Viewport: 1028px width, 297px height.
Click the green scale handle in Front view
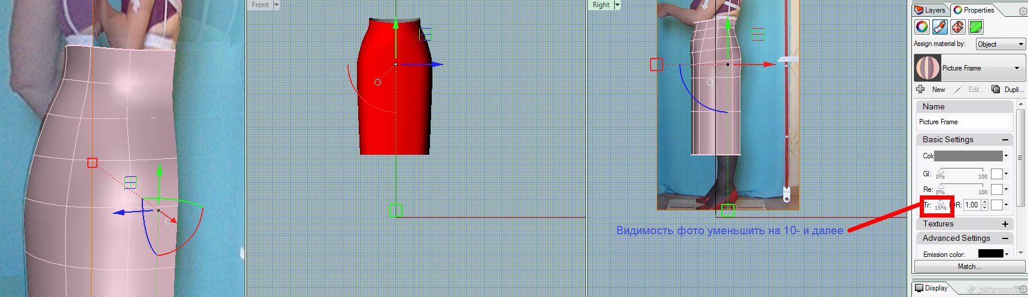tap(395, 210)
